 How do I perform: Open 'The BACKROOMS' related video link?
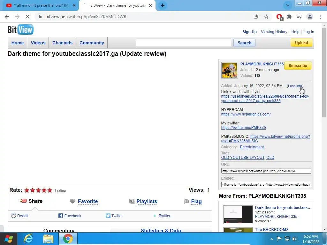[271, 230]
